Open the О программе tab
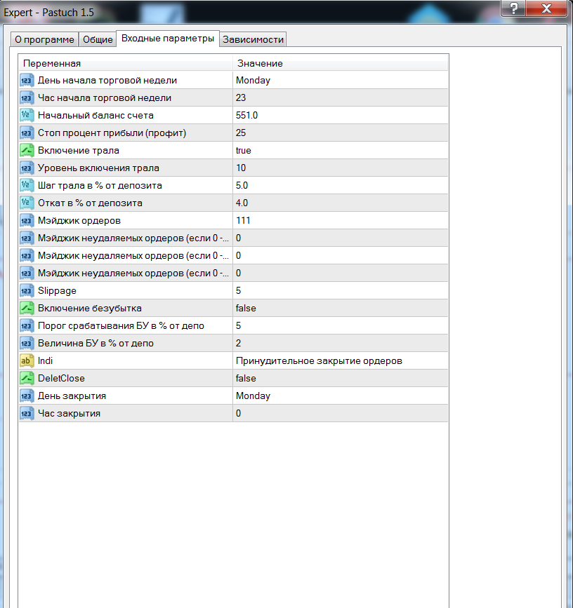Viewport: 573px width, 608px height. click(x=44, y=39)
